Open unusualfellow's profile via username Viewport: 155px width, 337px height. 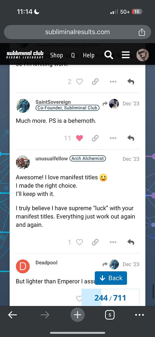coord(51,159)
